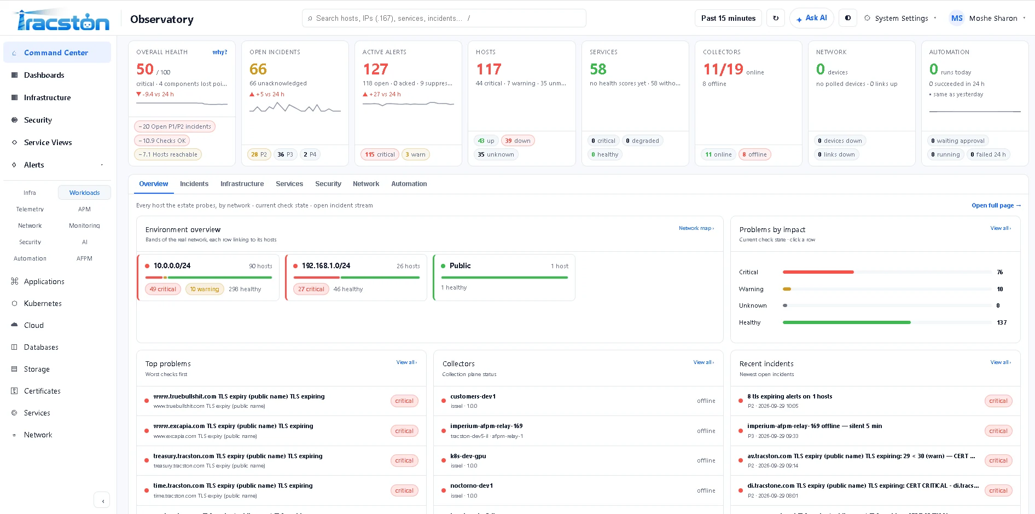The width and height of the screenshot is (1035, 514).
Task: Select the Workloads toggle pill
Action: coord(84,193)
